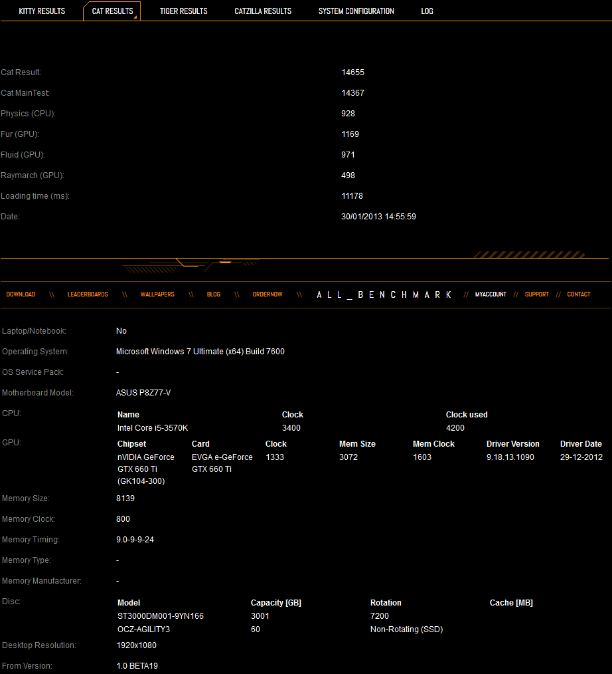
Task: Open the Contact link
Action: point(579,294)
